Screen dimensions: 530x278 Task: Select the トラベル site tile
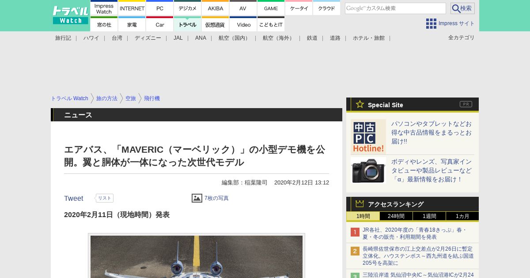click(x=188, y=24)
